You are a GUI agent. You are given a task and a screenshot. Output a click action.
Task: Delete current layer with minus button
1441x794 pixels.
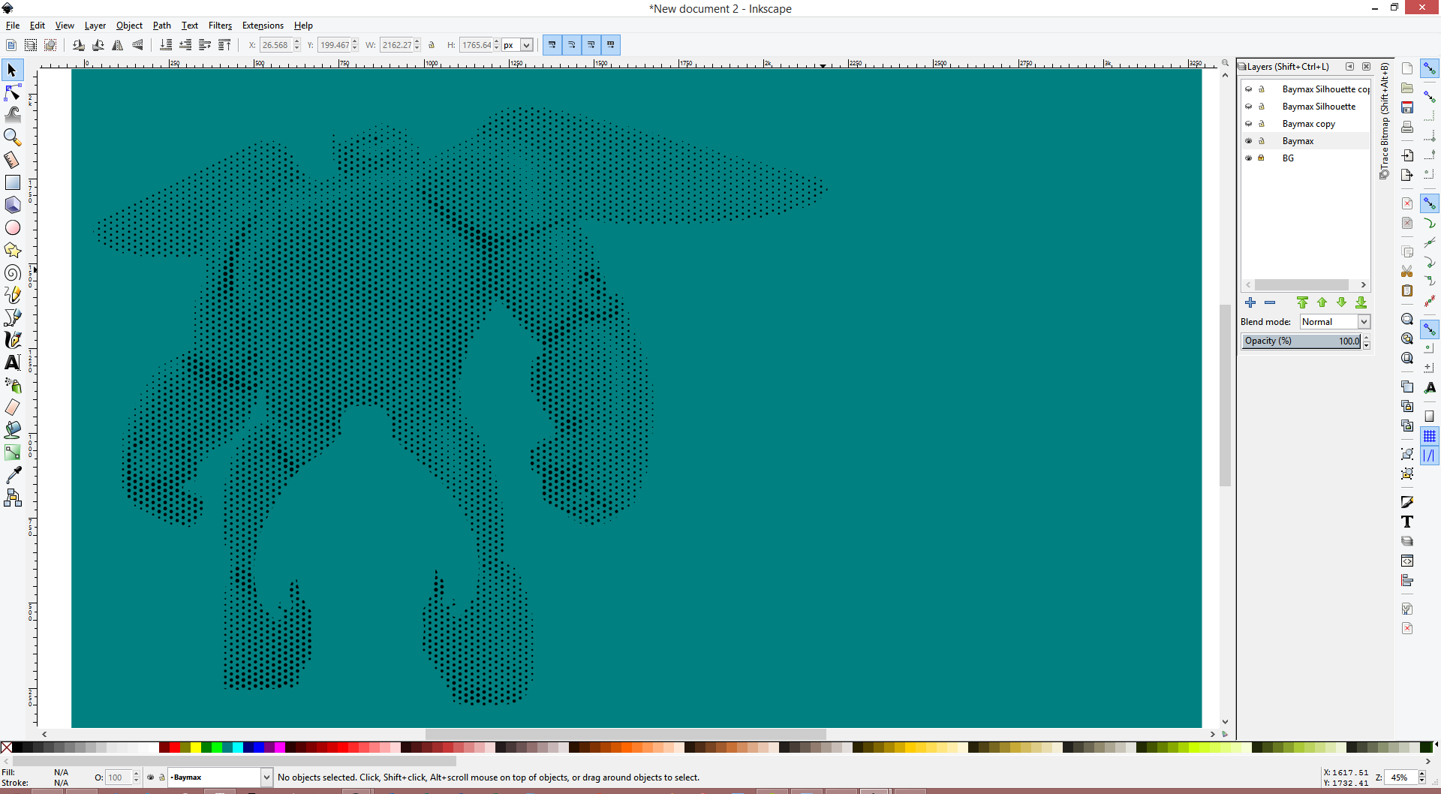click(x=1270, y=302)
